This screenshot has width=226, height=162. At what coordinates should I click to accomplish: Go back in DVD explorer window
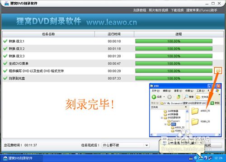pos(156,97)
